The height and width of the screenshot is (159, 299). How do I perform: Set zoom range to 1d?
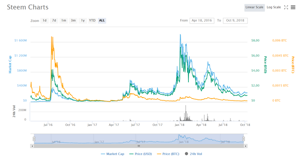point(44,20)
